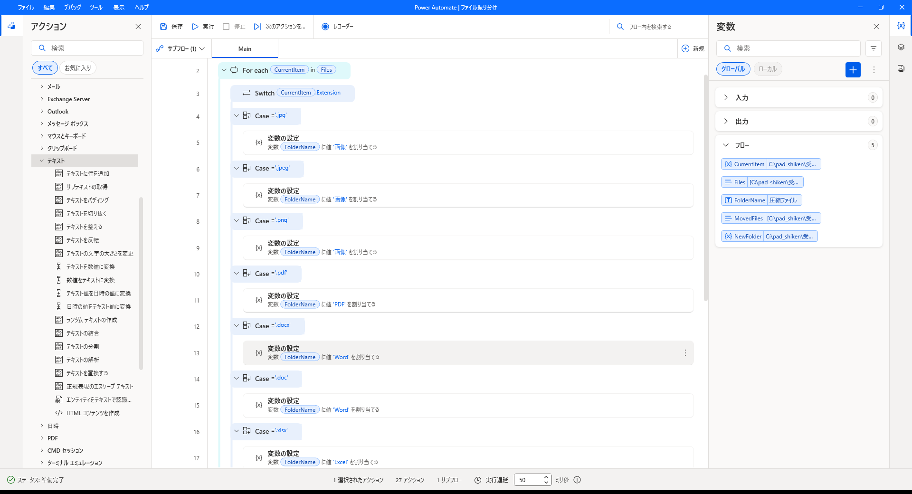Click the フロー内を検索する search field
This screenshot has height=494, width=912.
coord(657,27)
